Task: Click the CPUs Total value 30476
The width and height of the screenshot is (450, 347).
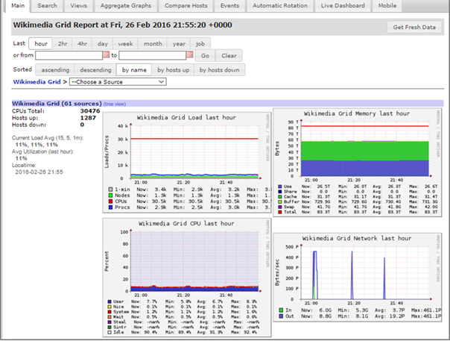Action: pos(90,111)
